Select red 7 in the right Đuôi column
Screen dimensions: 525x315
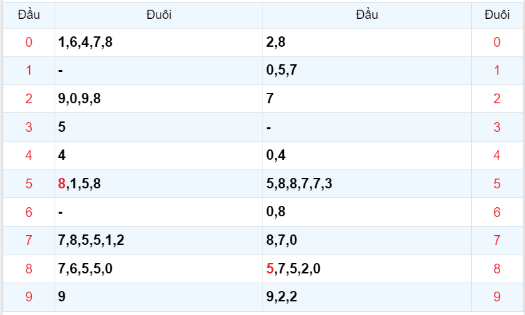click(497, 240)
